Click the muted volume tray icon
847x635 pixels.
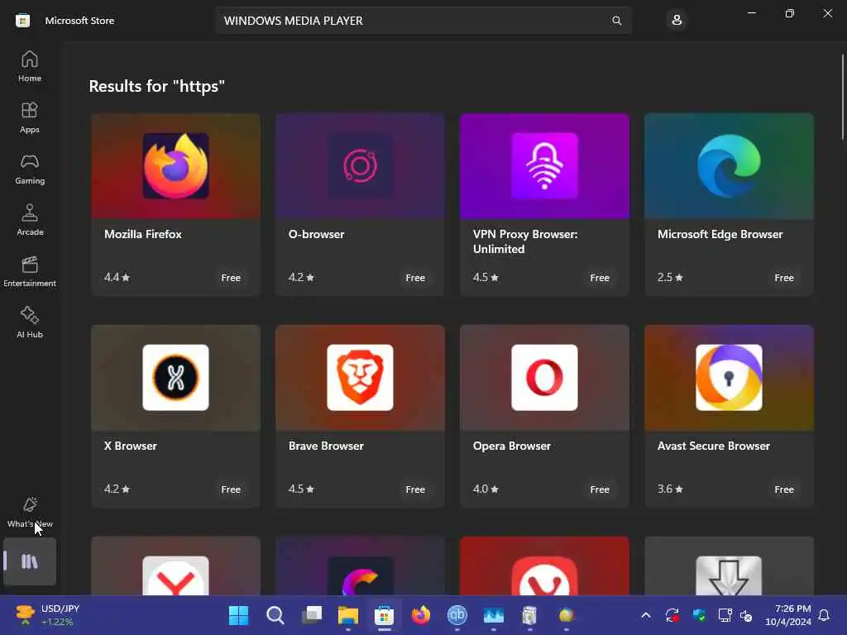point(746,615)
